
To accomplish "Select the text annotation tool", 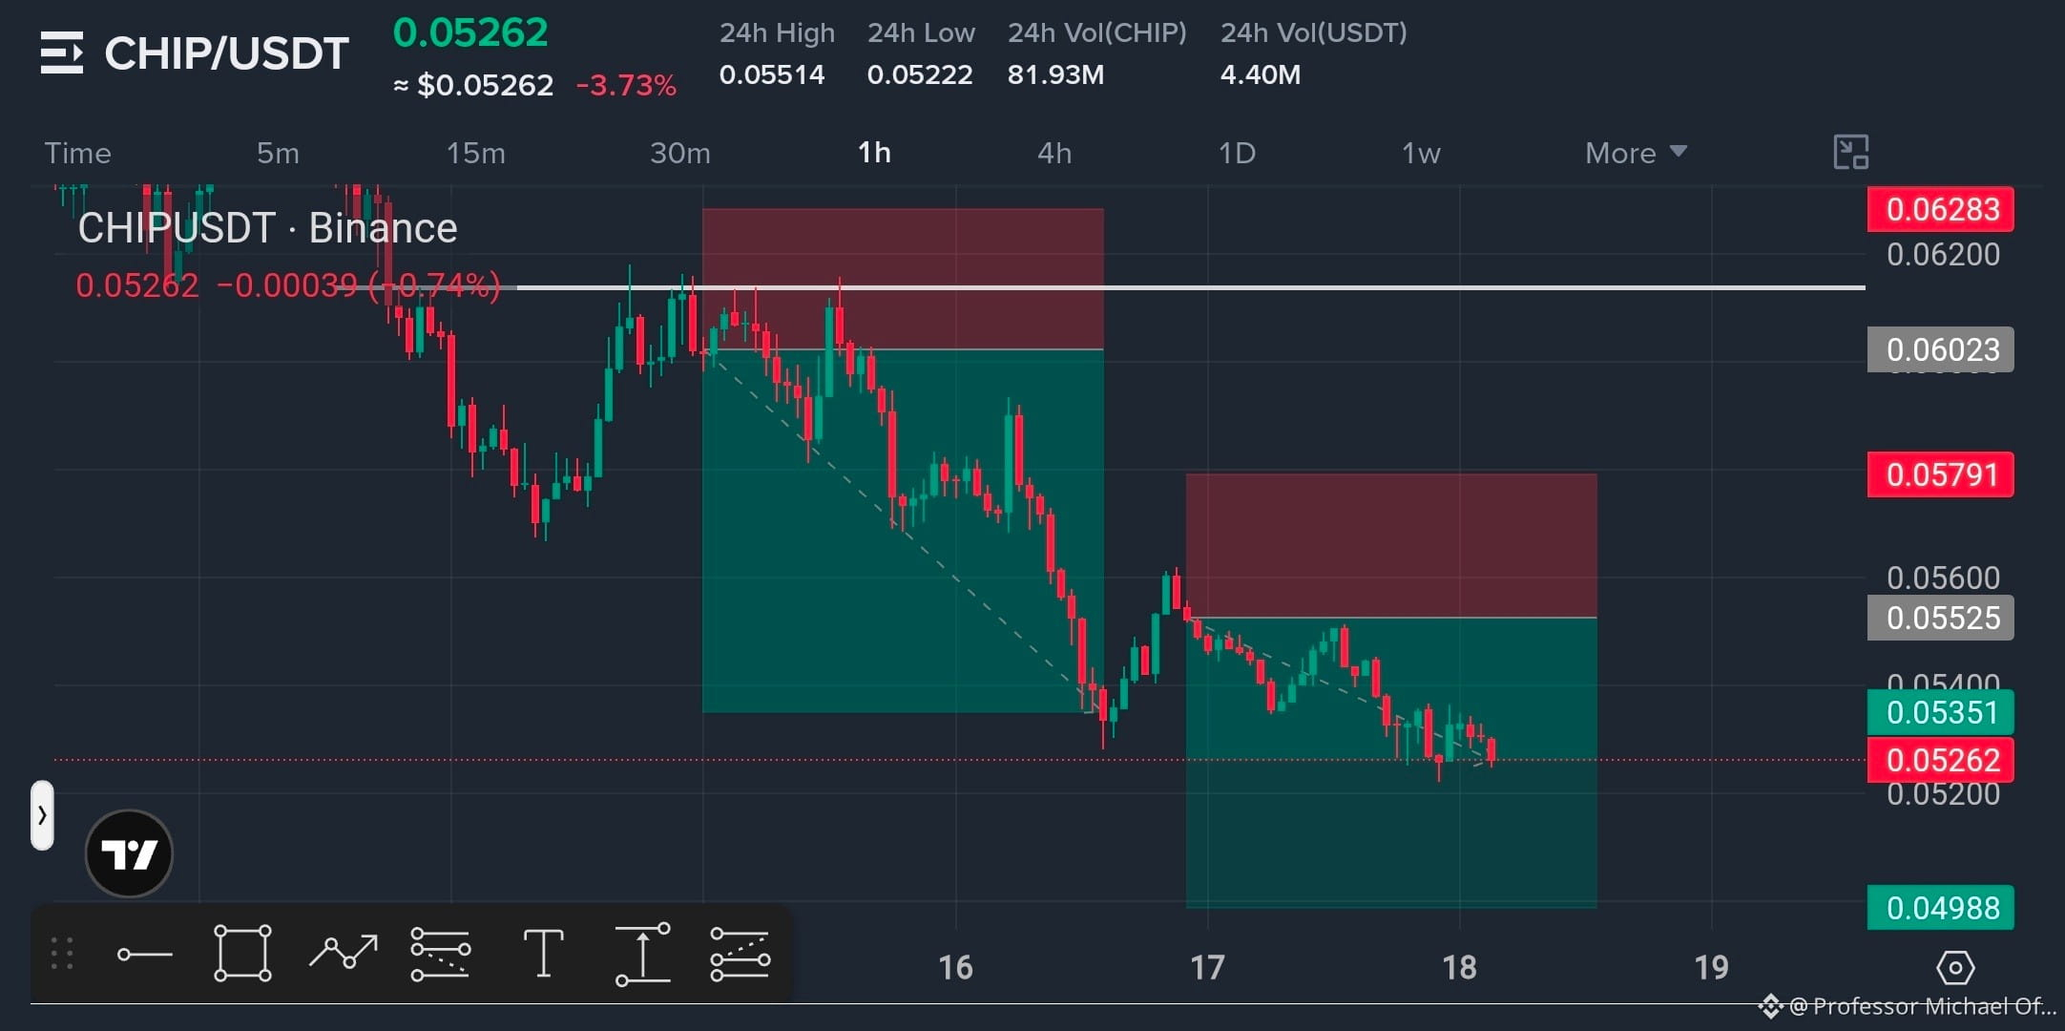I will [x=543, y=953].
